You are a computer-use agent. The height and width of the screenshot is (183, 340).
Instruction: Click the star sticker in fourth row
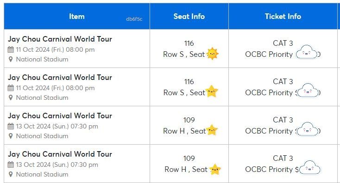click(215, 170)
